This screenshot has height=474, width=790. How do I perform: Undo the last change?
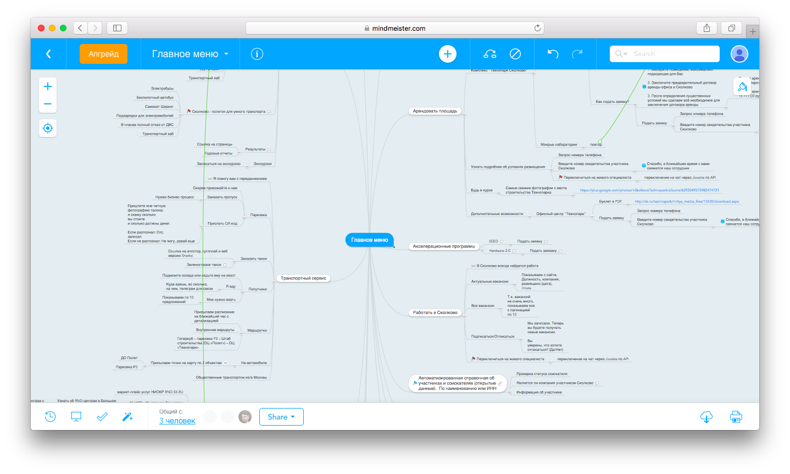pos(553,54)
